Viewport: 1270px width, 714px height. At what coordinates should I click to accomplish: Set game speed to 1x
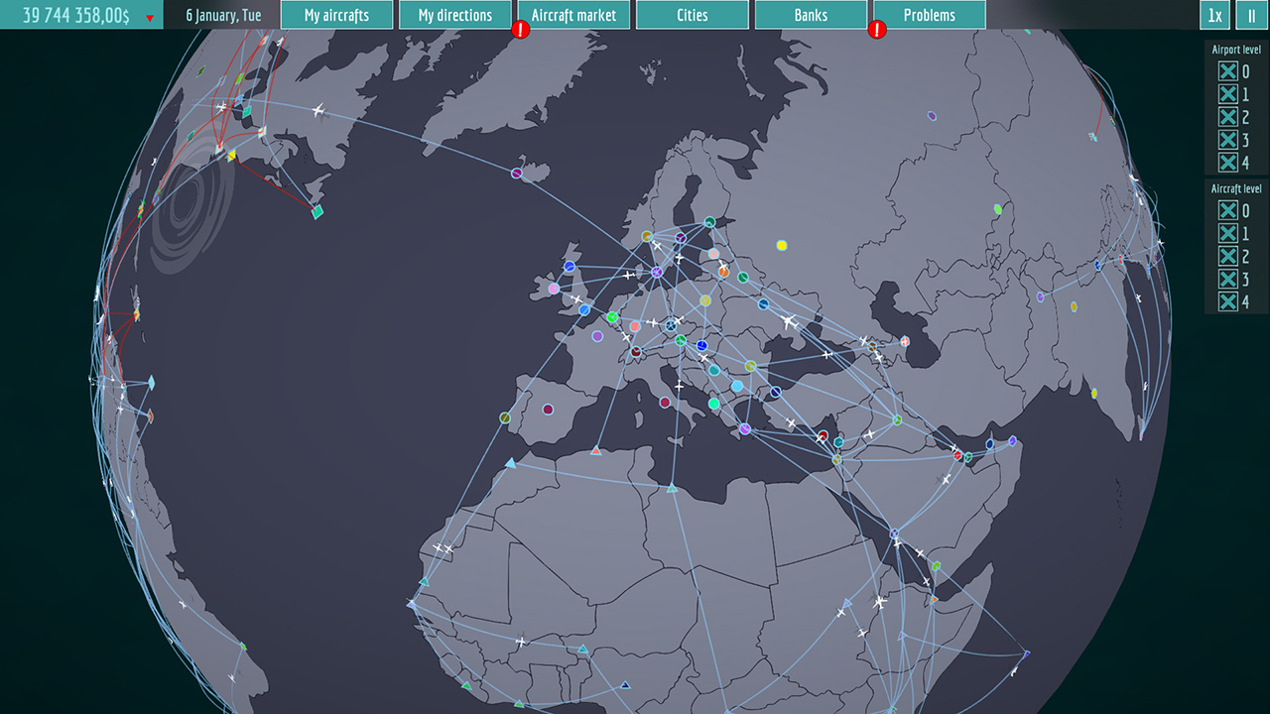click(1213, 15)
